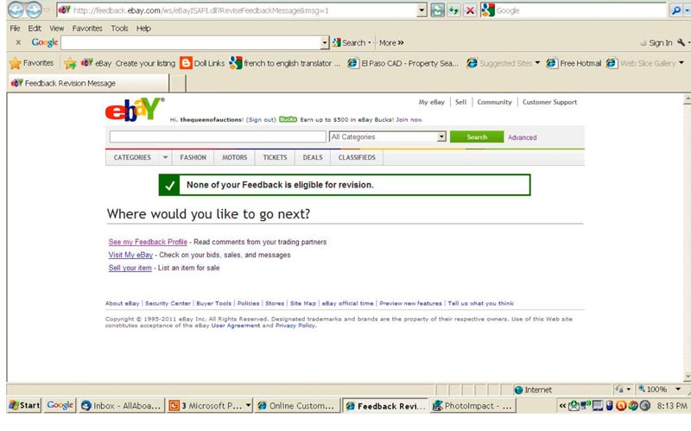Expand the Suggested Sites dropdown
The width and height of the screenshot is (691, 431).
pos(537,63)
